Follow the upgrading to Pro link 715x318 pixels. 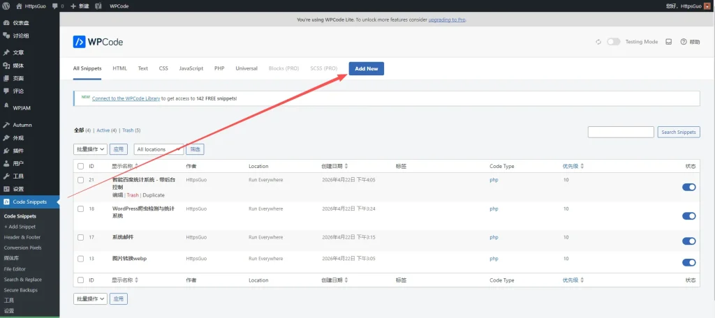446,20
